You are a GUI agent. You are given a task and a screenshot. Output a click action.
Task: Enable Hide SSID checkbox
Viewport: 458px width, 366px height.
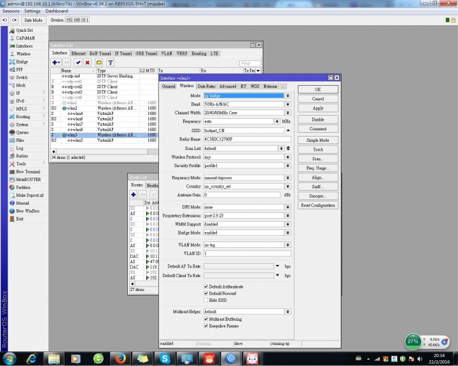tap(206, 300)
